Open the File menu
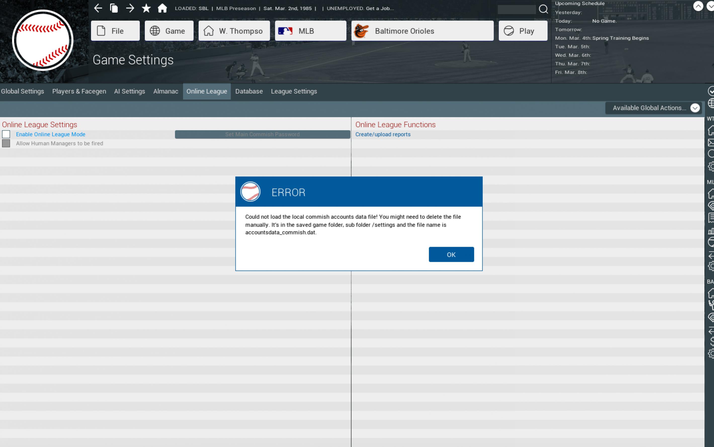Viewport: 714px width, 447px height. coord(115,31)
